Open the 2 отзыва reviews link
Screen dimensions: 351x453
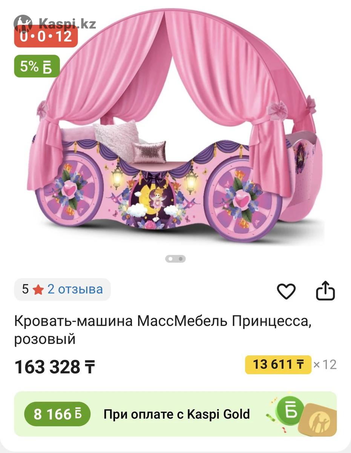click(x=75, y=289)
